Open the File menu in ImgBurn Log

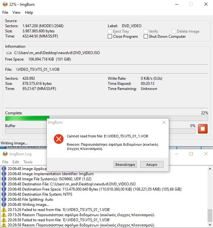pyautogui.click(x=5, y=162)
